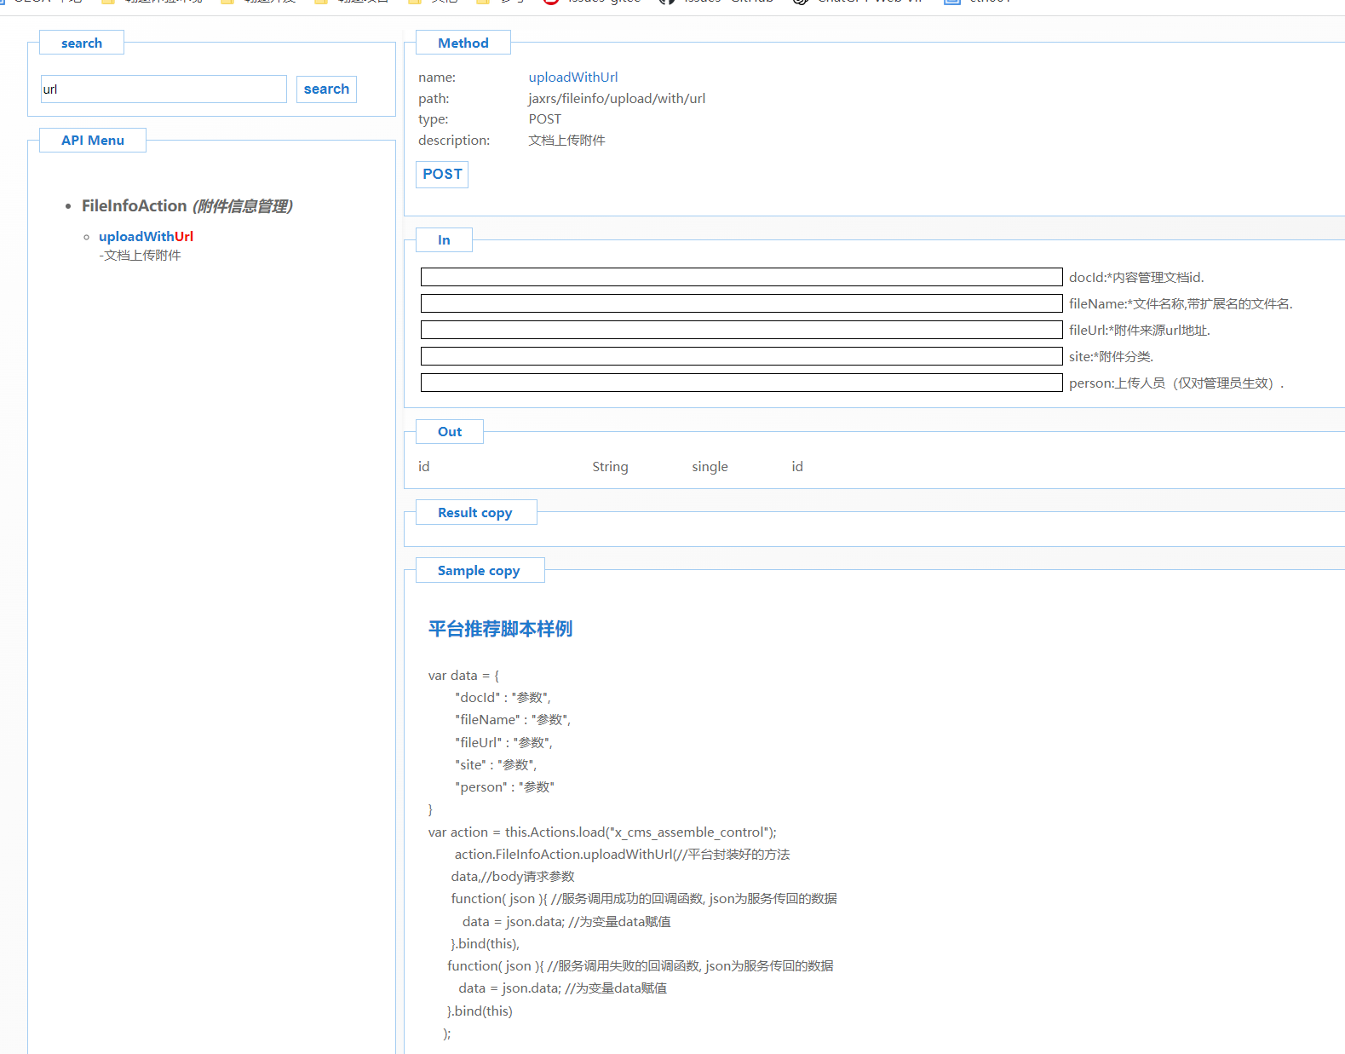Click the "type:" label in Method panel

pos(434,119)
